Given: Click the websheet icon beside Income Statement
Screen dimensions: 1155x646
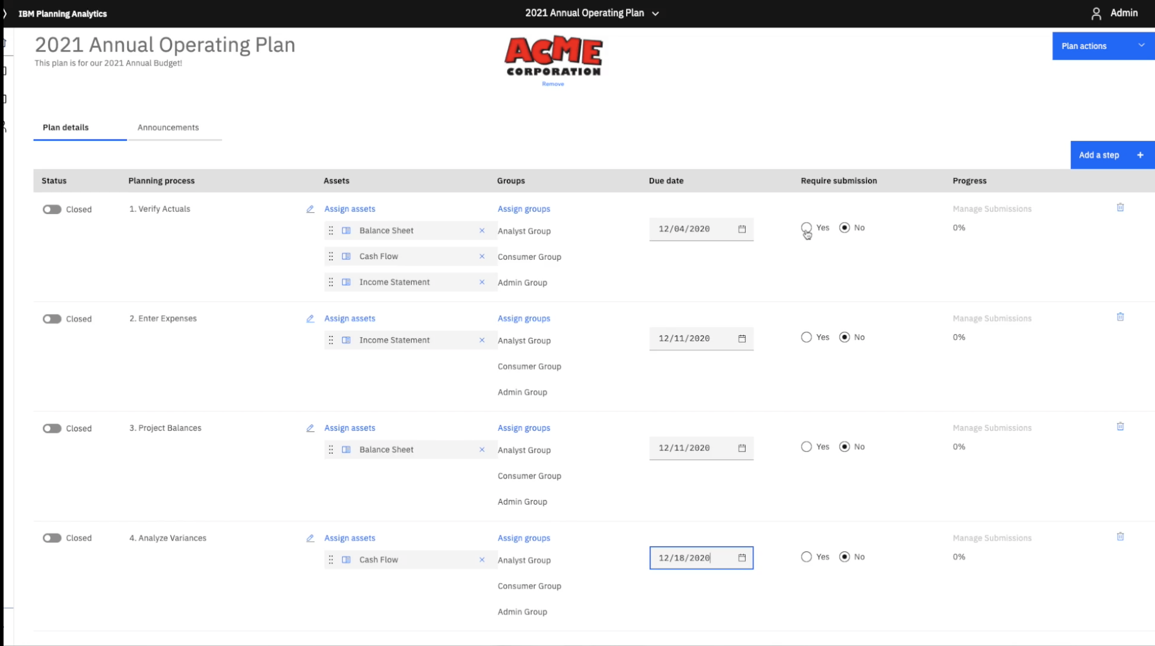Looking at the screenshot, I should click(x=346, y=282).
